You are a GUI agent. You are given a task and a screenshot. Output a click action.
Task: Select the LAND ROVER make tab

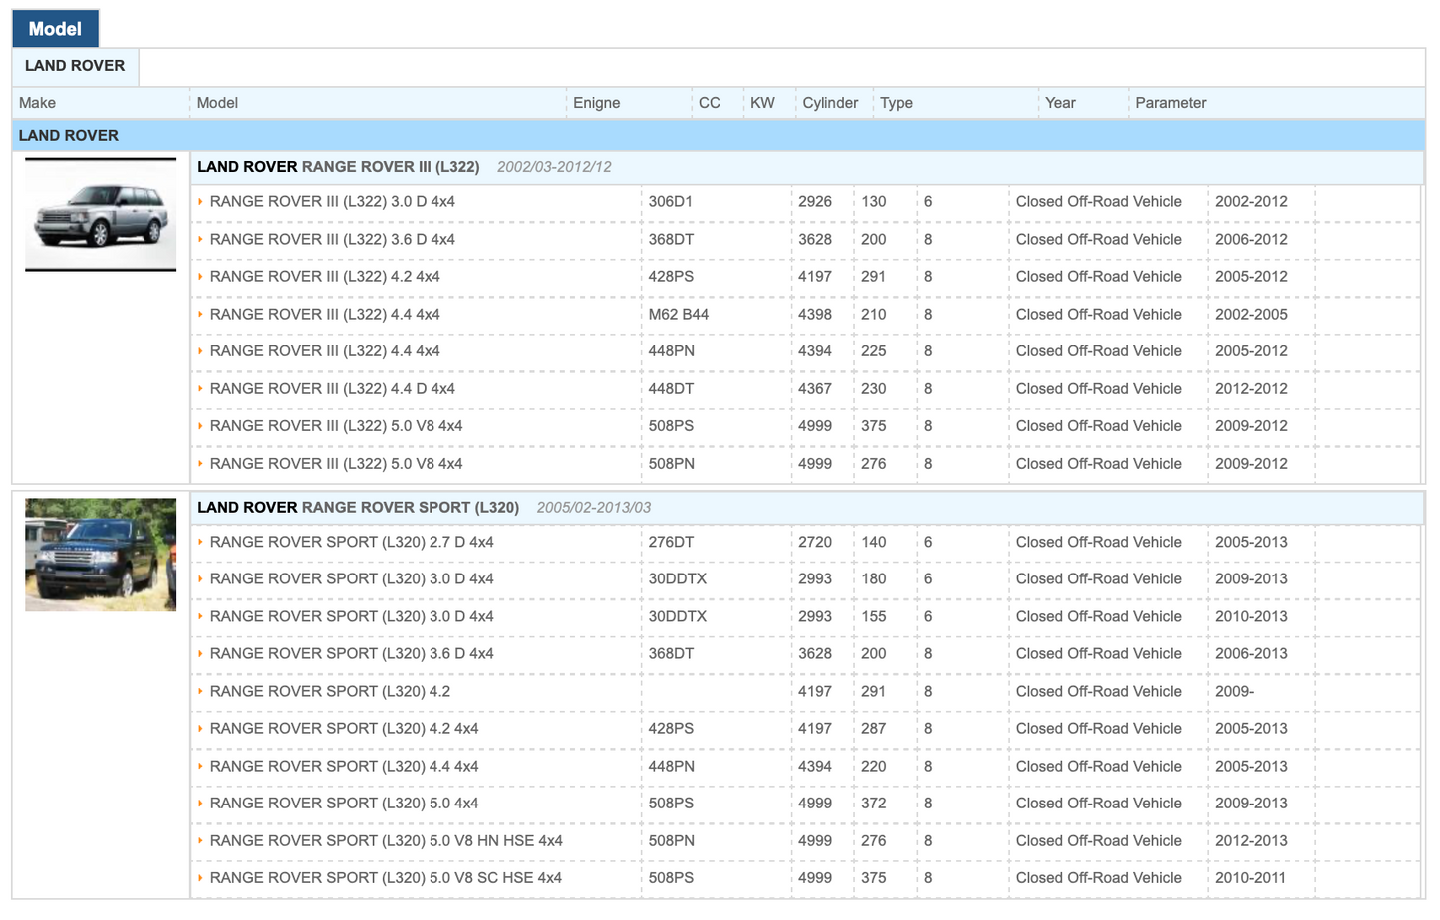pyautogui.click(x=75, y=66)
